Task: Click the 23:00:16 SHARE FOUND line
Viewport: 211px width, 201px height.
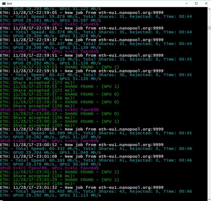Action: click(x=60, y=121)
